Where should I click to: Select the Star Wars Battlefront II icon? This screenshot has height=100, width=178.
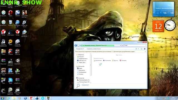point(3,43)
